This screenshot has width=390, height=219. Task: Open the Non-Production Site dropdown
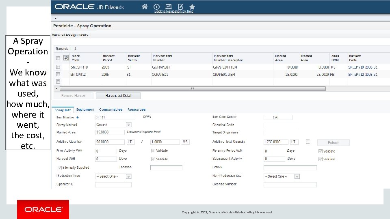(297, 176)
